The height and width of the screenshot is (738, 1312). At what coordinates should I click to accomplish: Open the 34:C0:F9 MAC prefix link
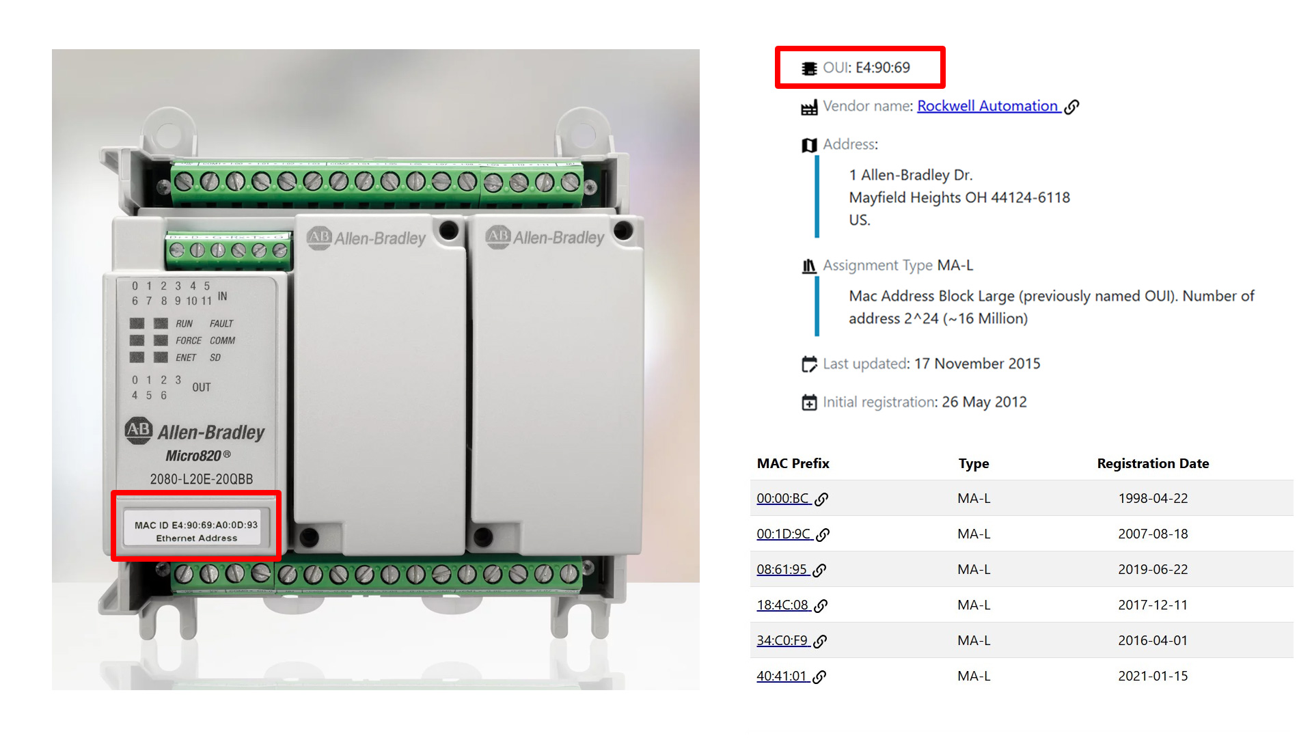click(782, 641)
